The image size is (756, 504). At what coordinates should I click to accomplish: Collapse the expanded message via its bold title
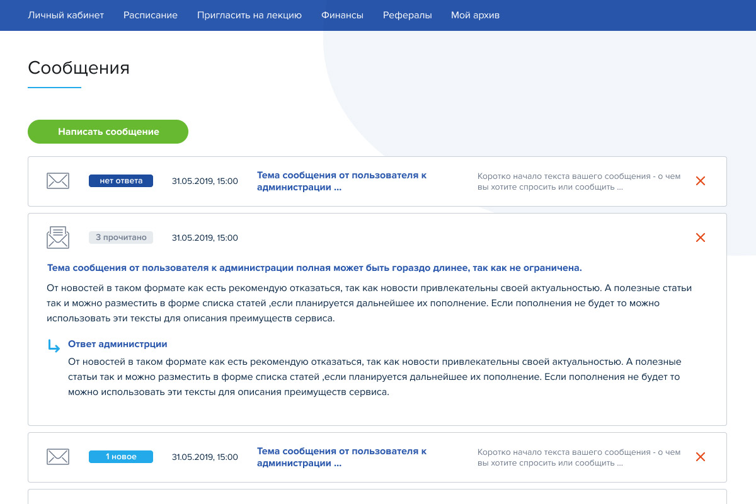[314, 268]
